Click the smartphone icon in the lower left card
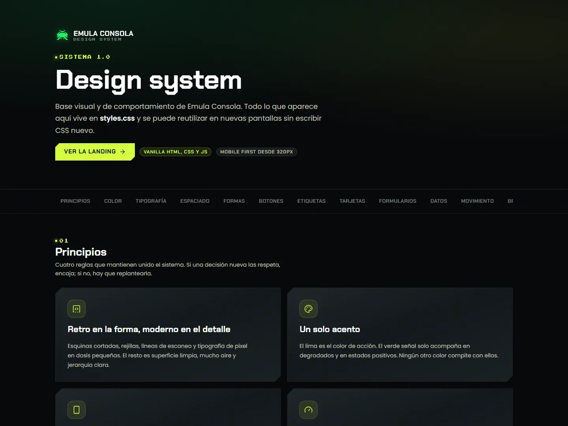 [77, 410]
